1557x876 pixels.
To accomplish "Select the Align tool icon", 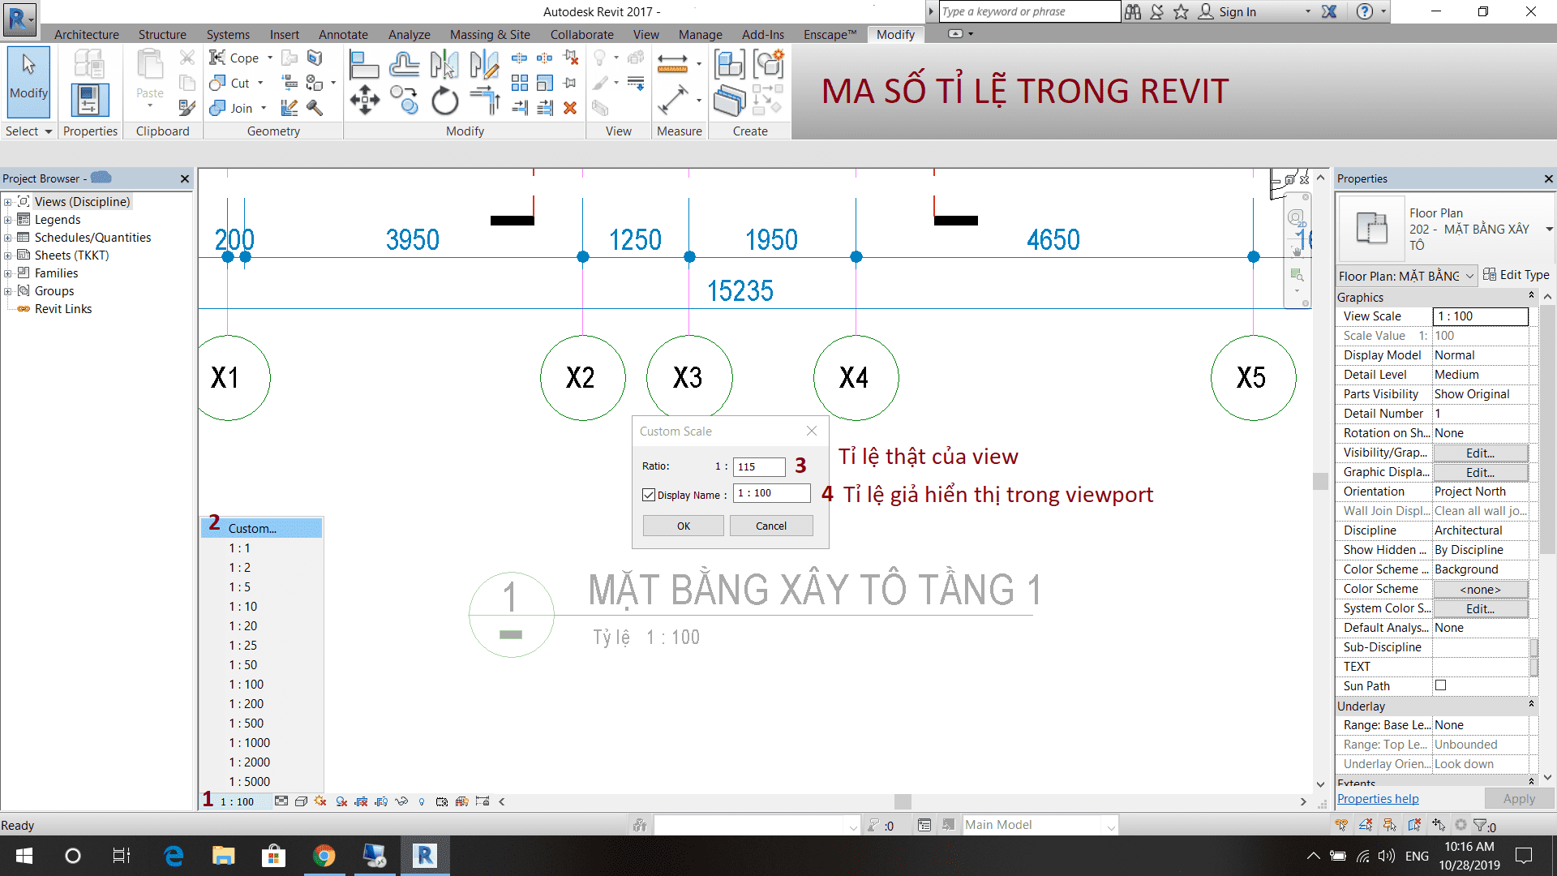I will pos(363,65).
